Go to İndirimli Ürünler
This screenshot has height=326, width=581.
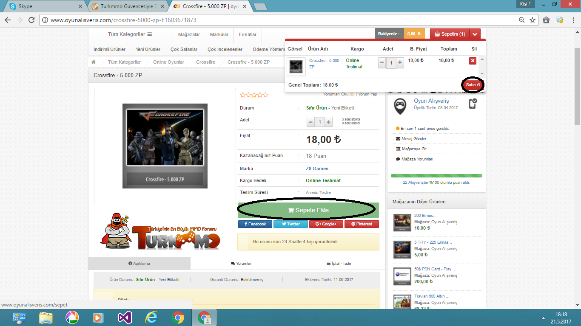pyautogui.click(x=109, y=49)
